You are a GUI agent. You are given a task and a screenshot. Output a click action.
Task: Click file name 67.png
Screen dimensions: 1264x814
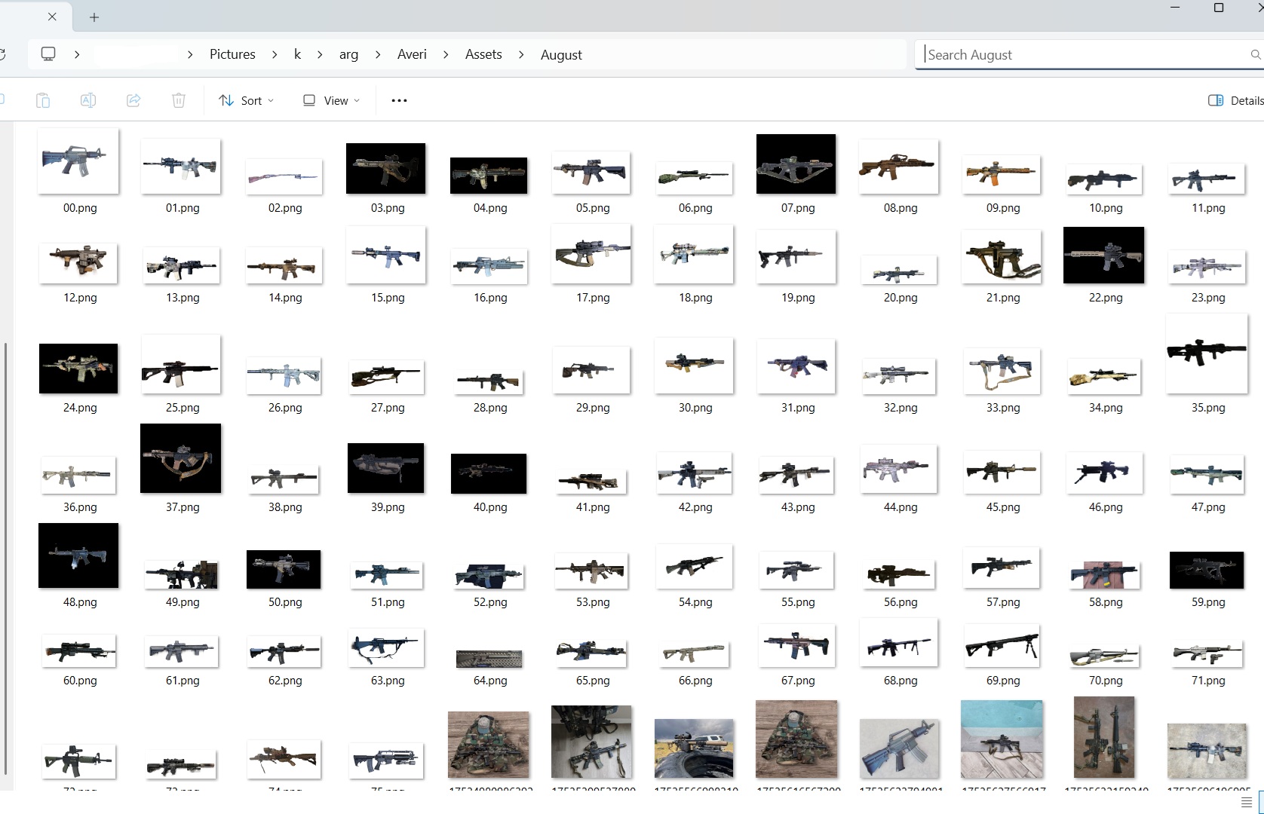[x=798, y=681]
